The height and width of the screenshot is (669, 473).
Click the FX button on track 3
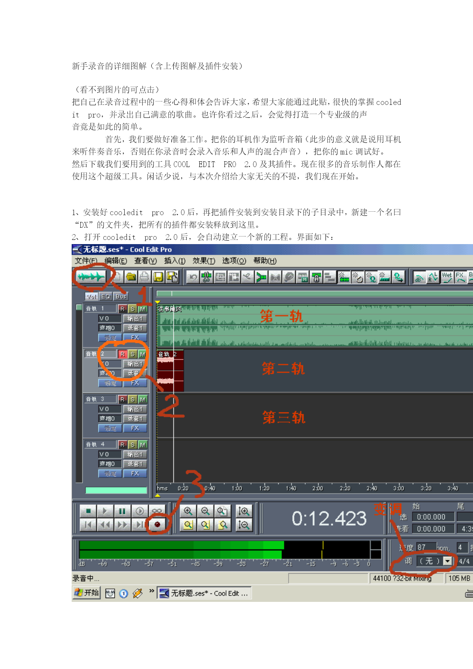coord(135,428)
